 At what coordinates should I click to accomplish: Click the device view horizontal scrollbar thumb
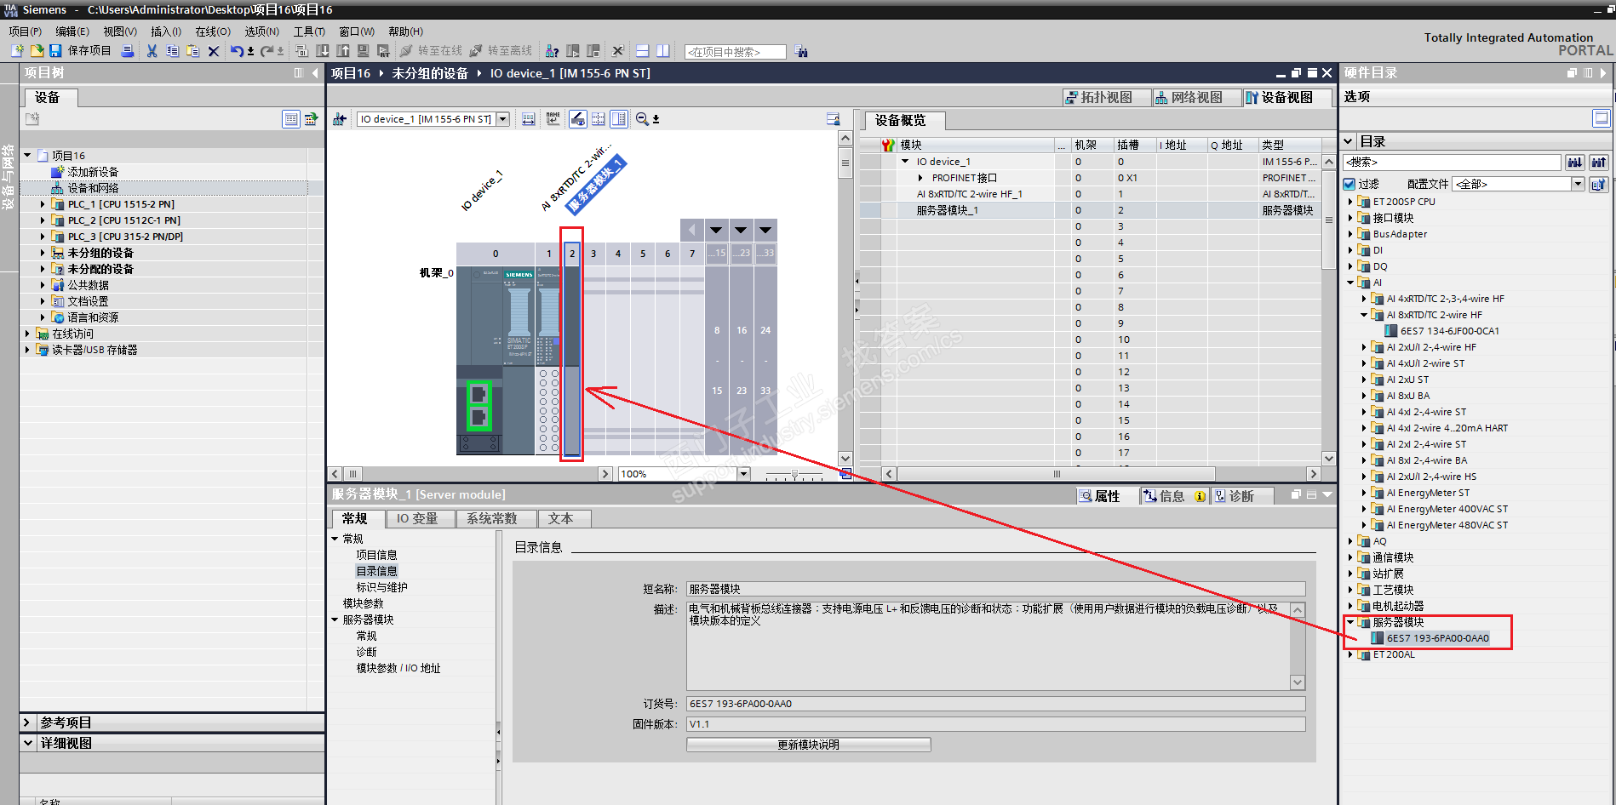click(352, 474)
